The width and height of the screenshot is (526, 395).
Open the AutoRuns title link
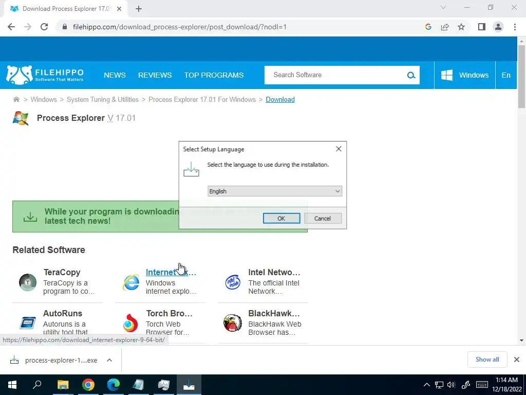point(63,313)
